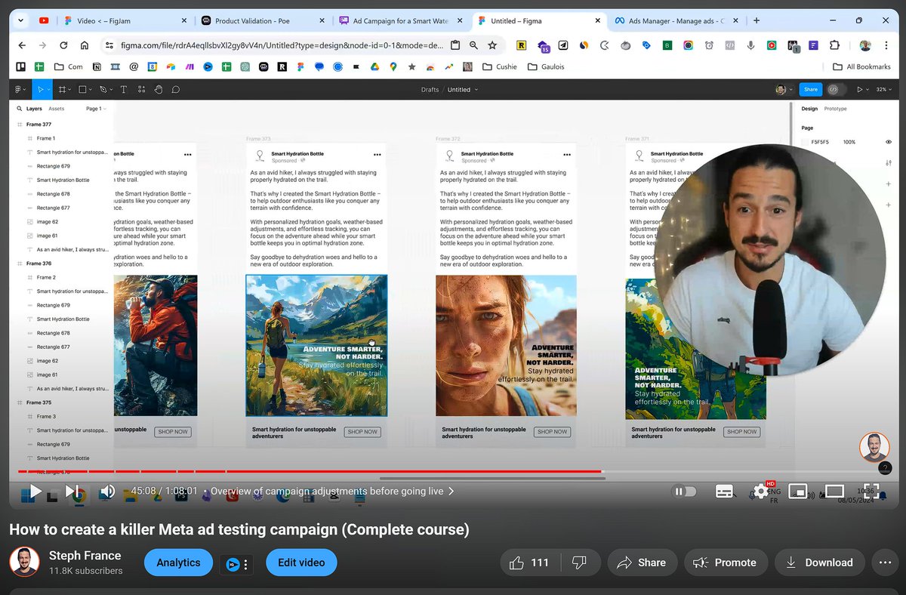Play the YouTube video

[35, 492]
